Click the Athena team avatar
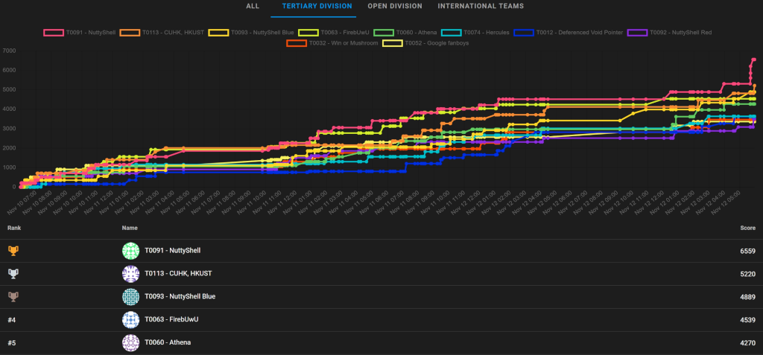 pos(131,343)
